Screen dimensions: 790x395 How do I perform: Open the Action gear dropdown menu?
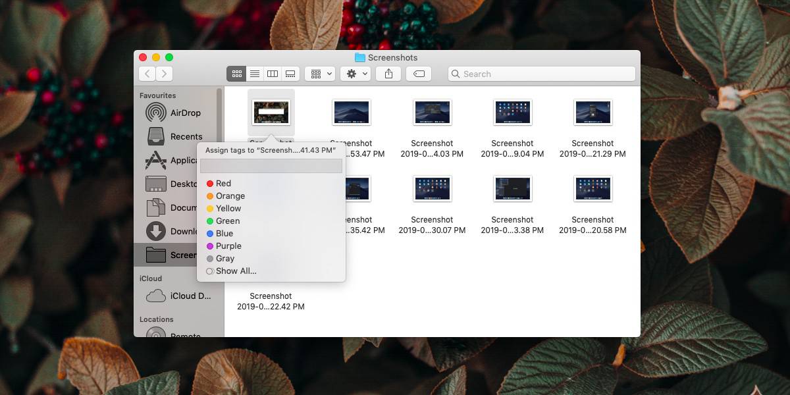[355, 74]
